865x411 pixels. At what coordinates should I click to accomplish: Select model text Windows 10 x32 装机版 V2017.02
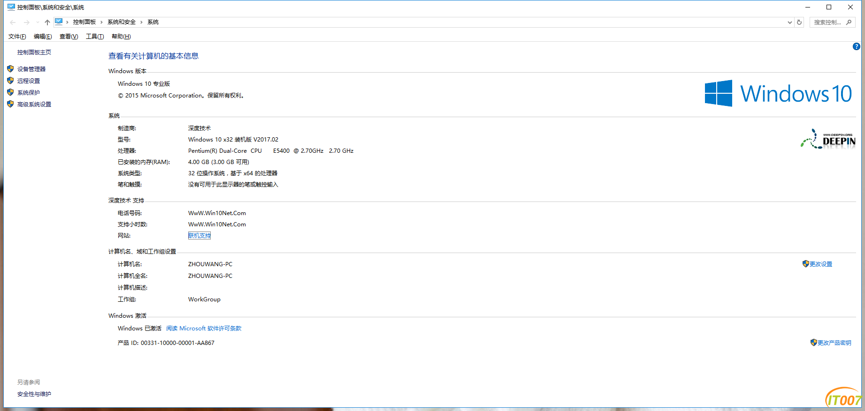233,140
